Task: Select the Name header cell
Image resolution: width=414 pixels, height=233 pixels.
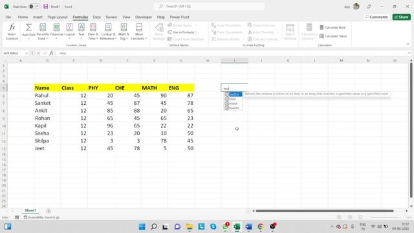Action: [47, 88]
